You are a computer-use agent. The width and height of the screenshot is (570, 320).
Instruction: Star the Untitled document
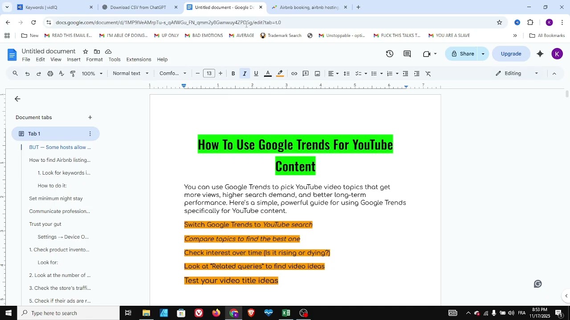coord(85,52)
